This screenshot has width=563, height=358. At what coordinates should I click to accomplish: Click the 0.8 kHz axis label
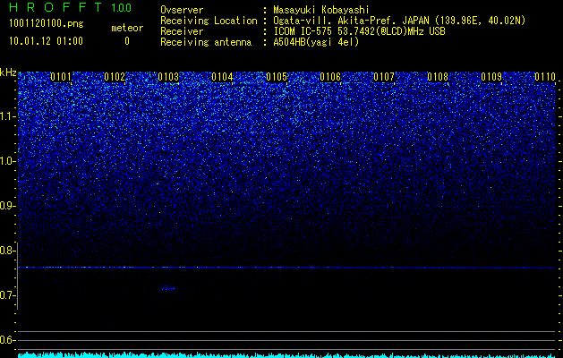8,251
